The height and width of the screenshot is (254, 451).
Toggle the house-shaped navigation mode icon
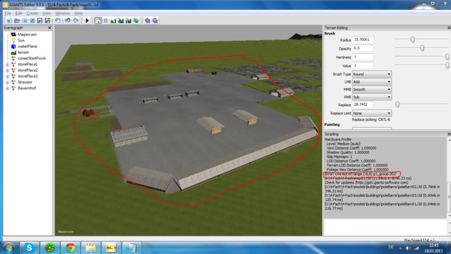[98, 21]
